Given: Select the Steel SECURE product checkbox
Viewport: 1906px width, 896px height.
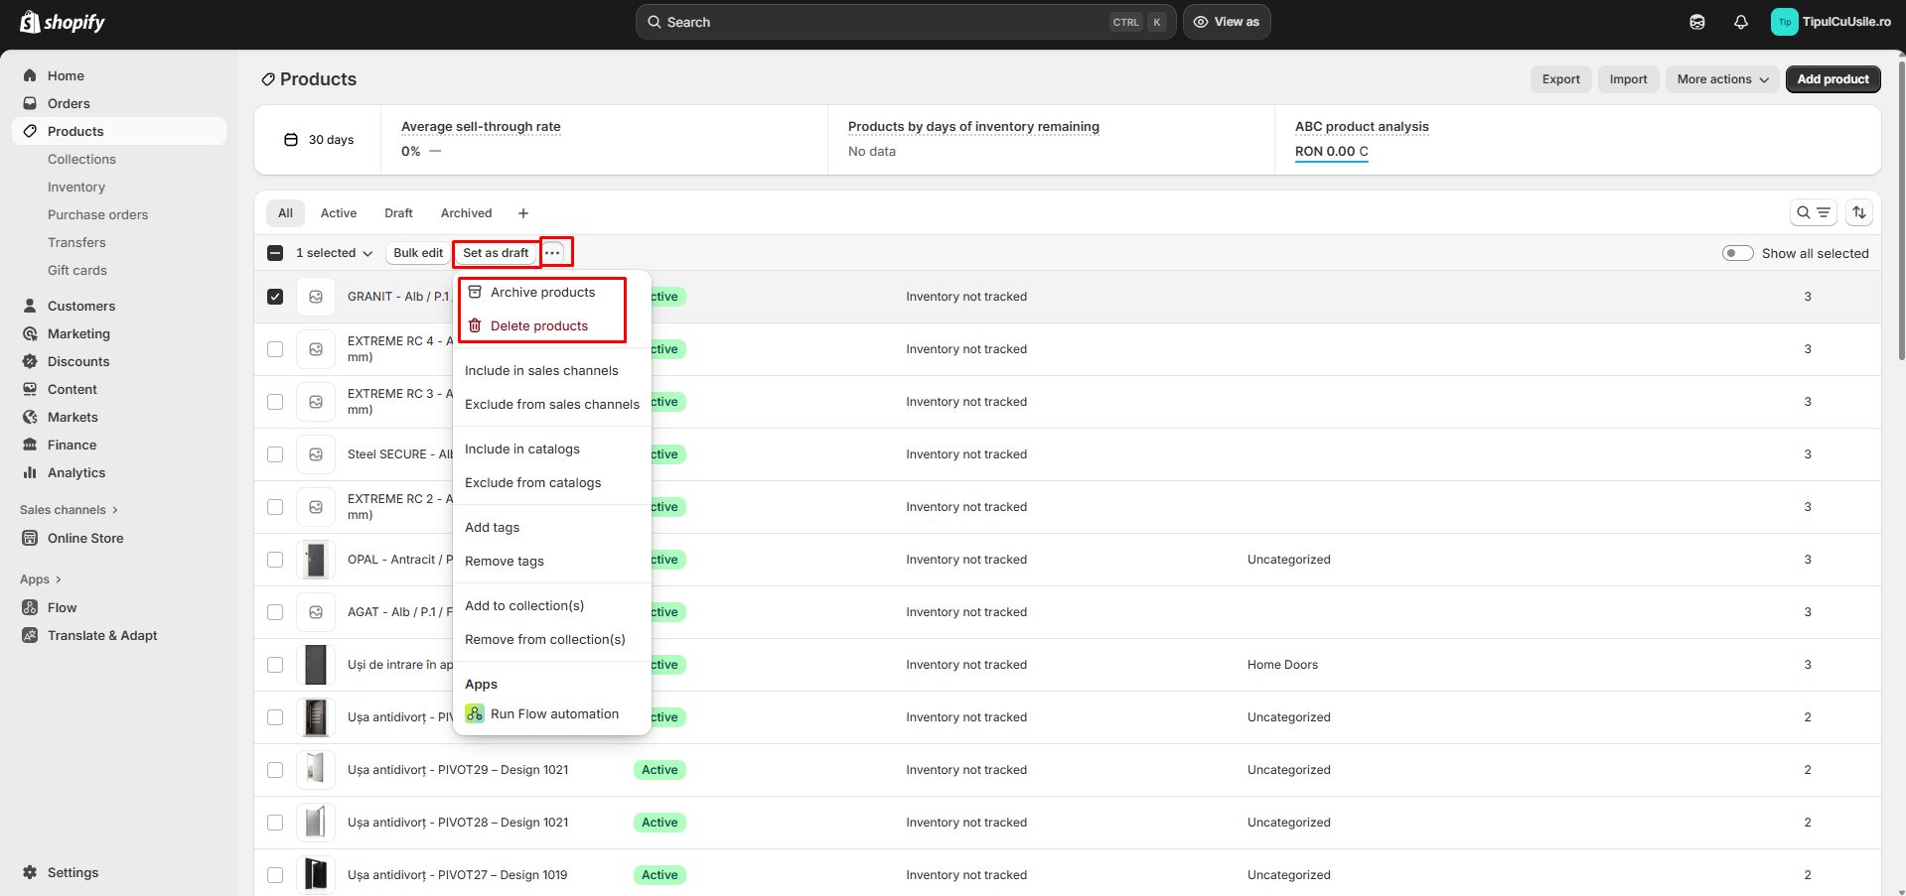Looking at the screenshot, I should [x=275, y=454].
